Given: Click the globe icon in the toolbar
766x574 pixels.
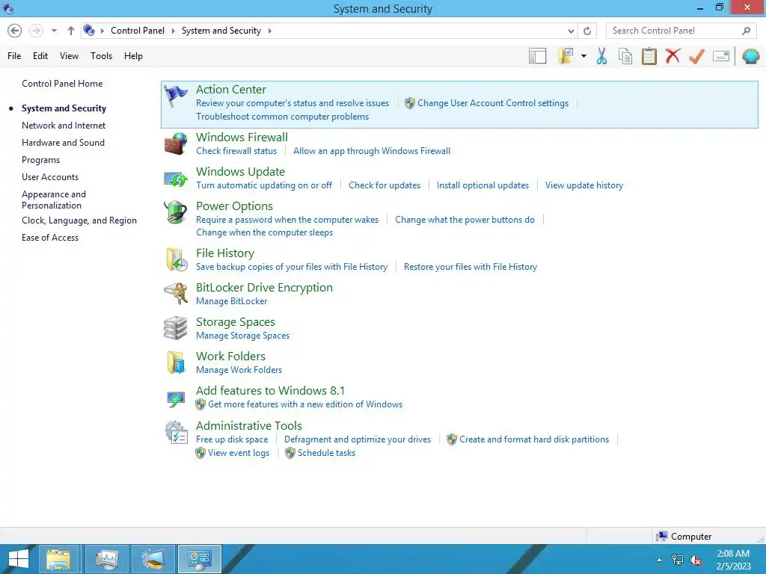Looking at the screenshot, I should pos(751,56).
